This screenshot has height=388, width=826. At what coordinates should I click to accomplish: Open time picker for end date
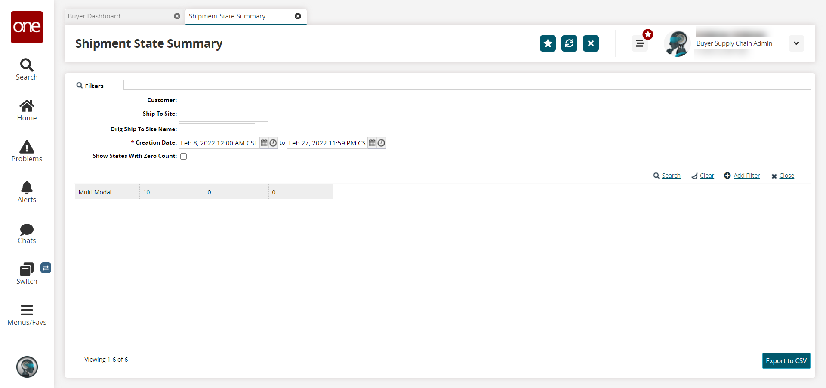[x=381, y=143]
